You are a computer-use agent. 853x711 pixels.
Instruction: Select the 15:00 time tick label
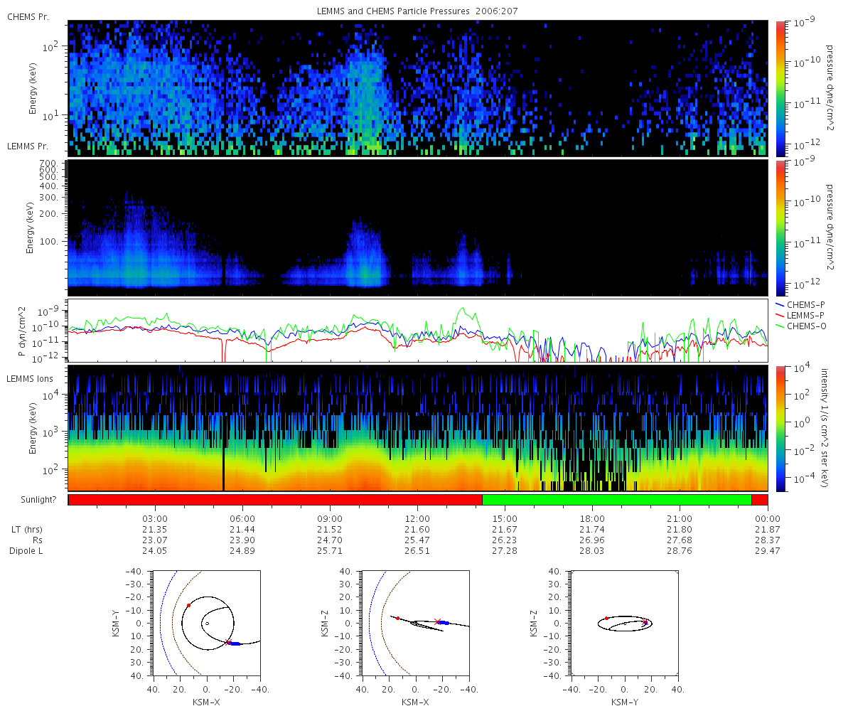pyautogui.click(x=505, y=518)
